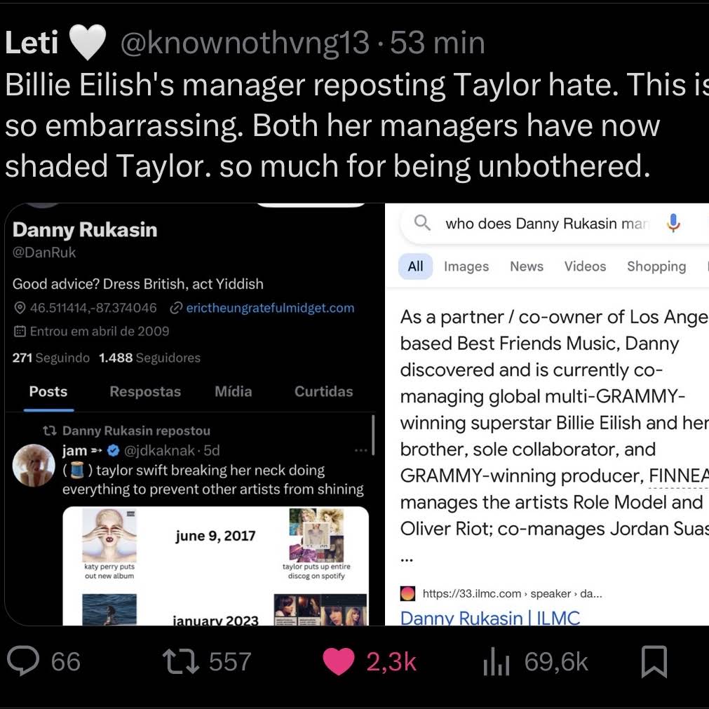The image size is (709, 709).
Task: Toggle the pink heart like icon
Action: point(339,661)
